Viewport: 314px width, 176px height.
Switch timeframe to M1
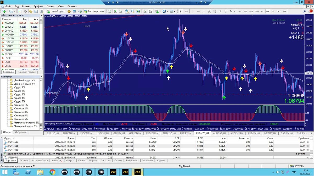click(x=240, y=11)
